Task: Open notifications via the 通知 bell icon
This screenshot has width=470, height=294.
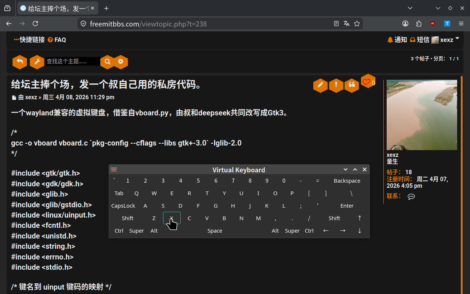Action: coord(397,40)
